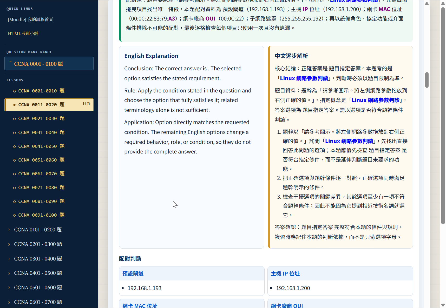Expand the CCNA 0601 - 0700 題 range
The image size is (446, 308).
pyautogui.click(x=38, y=302)
